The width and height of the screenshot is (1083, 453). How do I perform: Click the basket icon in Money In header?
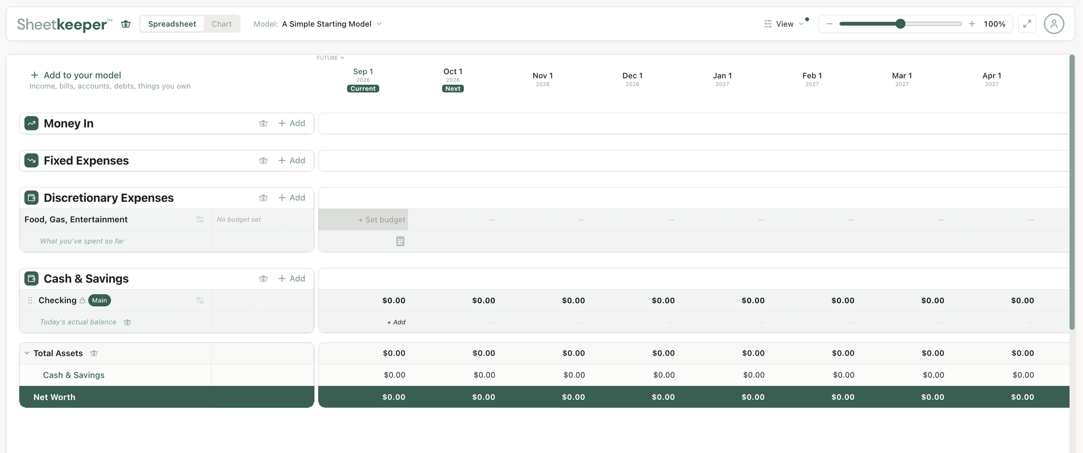[264, 123]
